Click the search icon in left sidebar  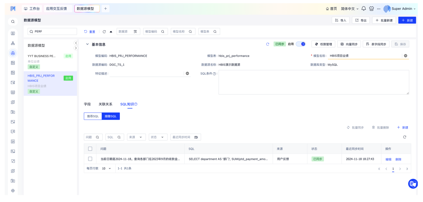coord(13,22)
